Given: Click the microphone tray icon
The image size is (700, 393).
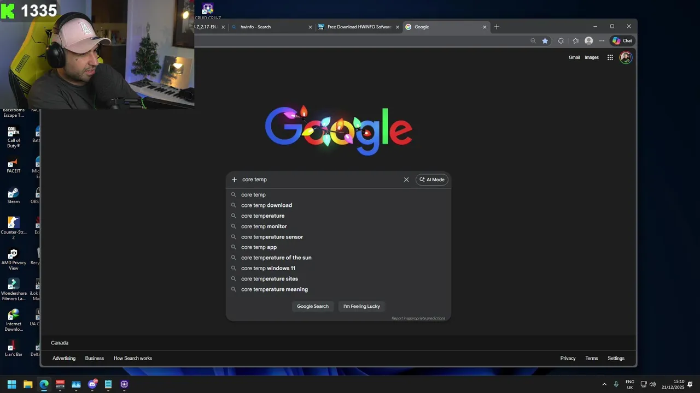Looking at the screenshot, I should tap(616, 384).
